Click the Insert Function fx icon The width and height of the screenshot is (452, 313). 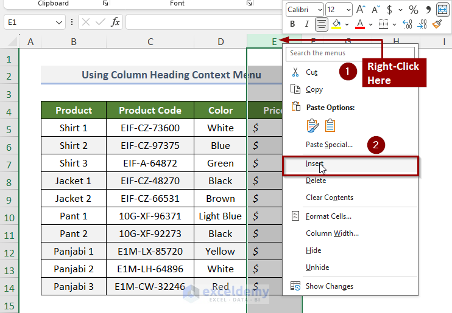[115, 22]
